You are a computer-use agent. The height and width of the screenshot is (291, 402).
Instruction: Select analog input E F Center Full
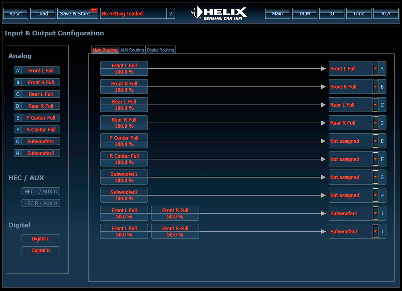point(37,118)
